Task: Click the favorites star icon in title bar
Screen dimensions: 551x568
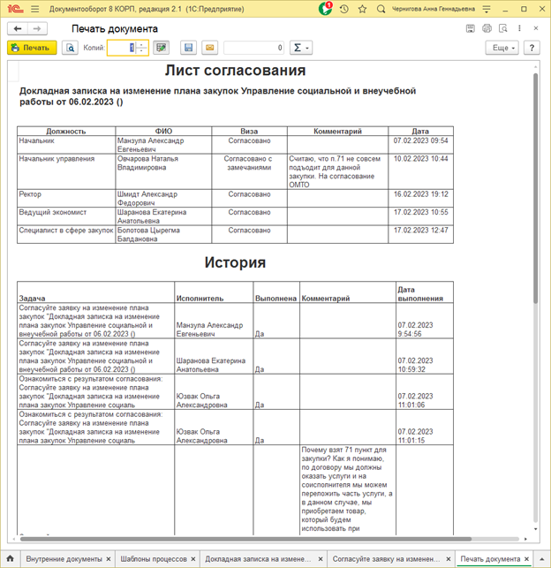Action: tap(360, 9)
